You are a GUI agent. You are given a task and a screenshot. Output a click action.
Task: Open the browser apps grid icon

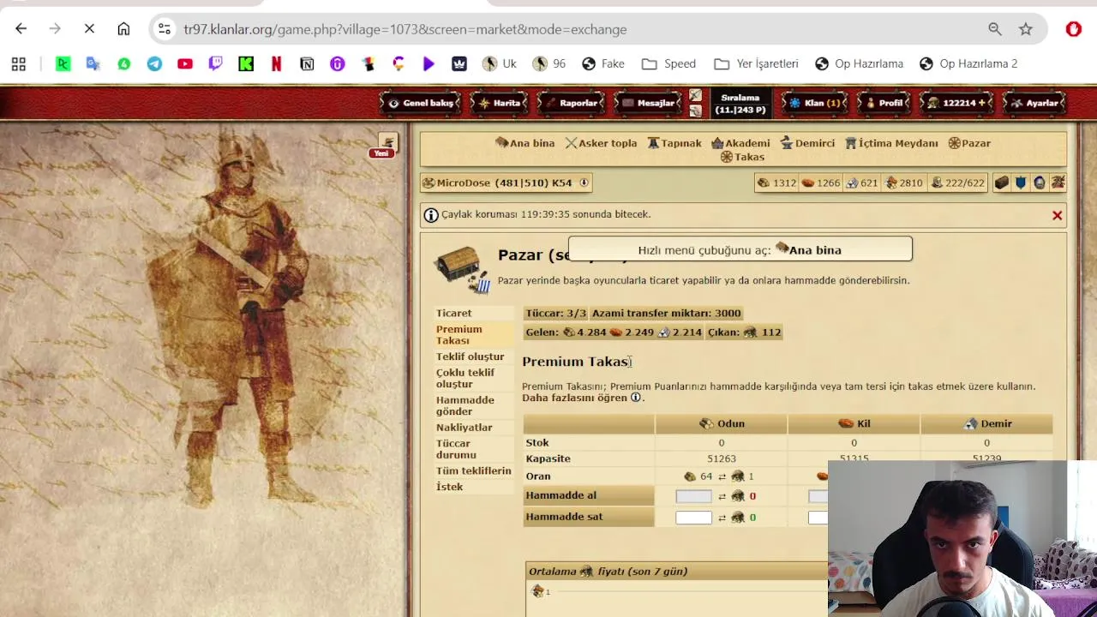pos(19,63)
